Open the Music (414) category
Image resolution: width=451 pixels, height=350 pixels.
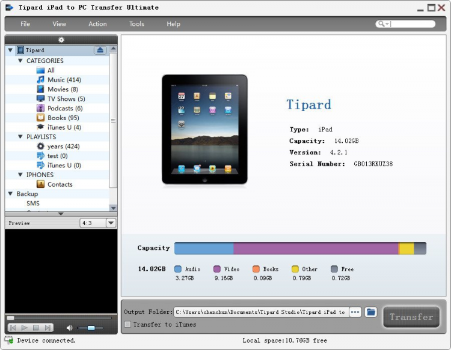(x=64, y=80)
